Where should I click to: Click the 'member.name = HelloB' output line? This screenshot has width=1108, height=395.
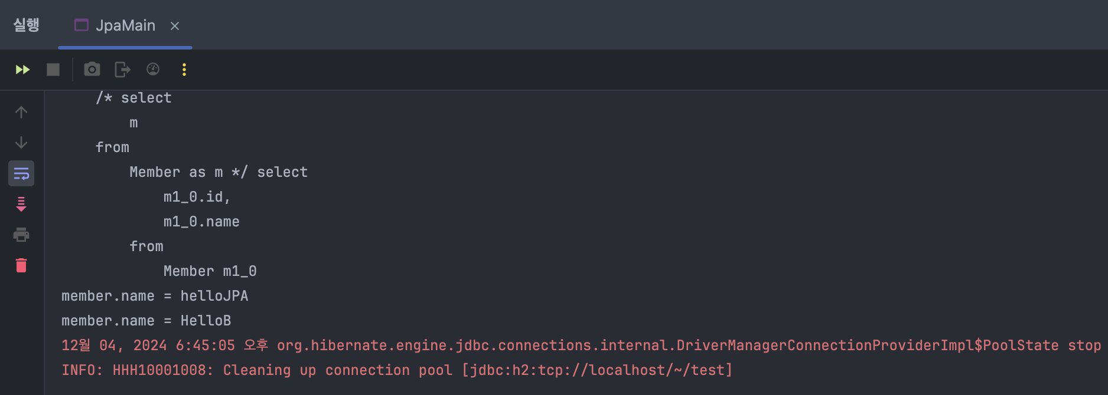[146, 321]
